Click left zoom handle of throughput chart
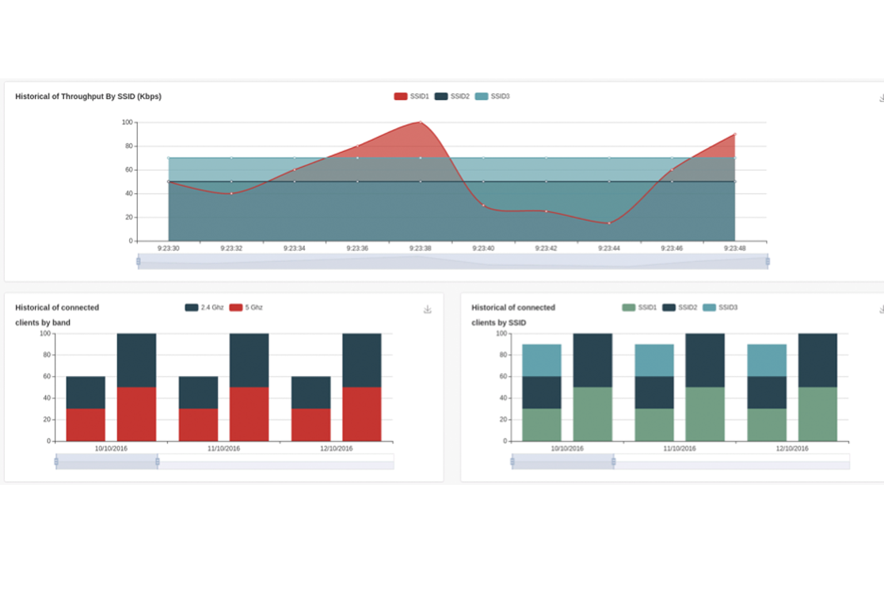The height and width of the screenshot is (589, 884). (139, 261)
